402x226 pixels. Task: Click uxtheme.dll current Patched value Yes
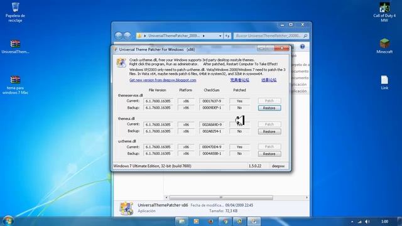pos(239,147)
